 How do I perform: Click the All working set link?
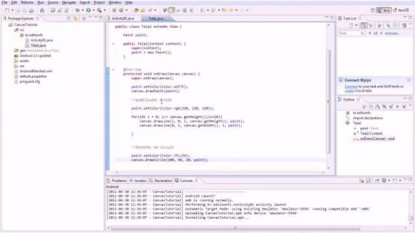click(x=375, y=33)
